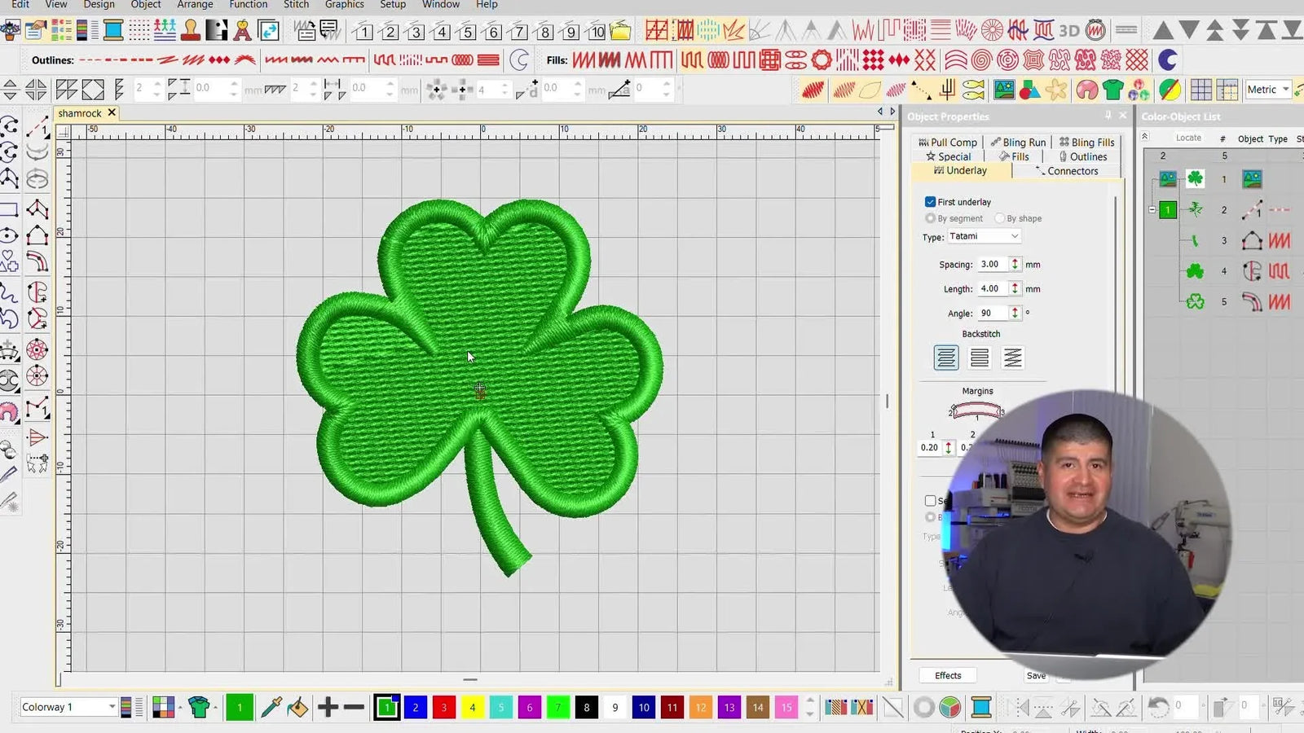Click the Locate button in Color-Object List

(1188, 138)
